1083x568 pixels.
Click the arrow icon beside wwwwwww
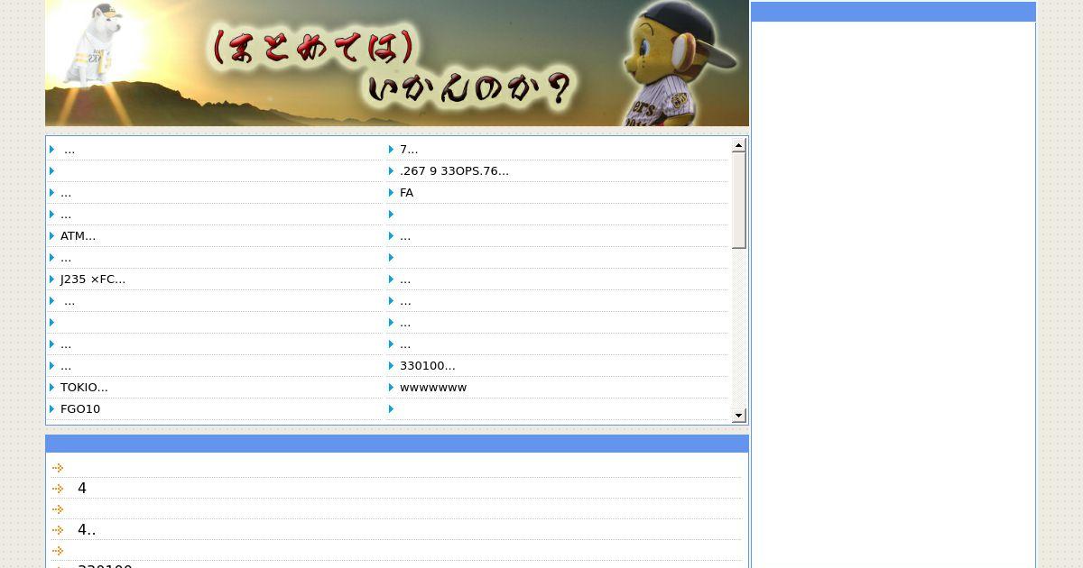(392, 388)
